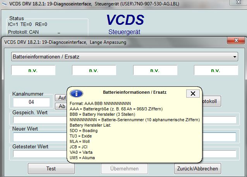Click 'Protokoll: CAN' status text in main window
Screen dimensions: 247x177
[23, 32]
